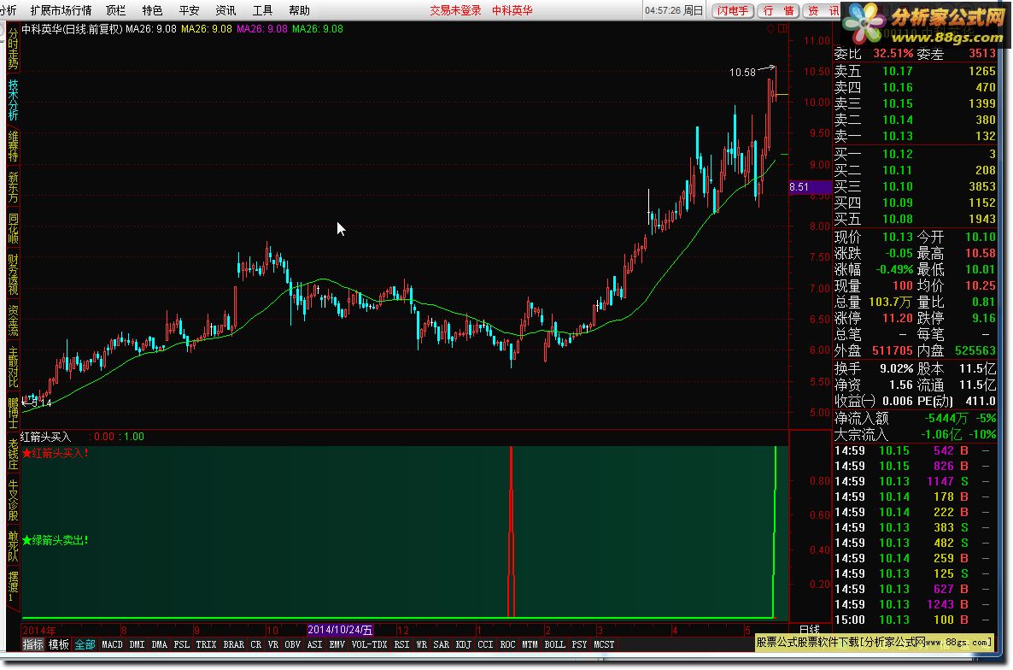This screenshot has height=670, width=1013.
Task: Switch indicator to RSI
Action: [401, 644]
